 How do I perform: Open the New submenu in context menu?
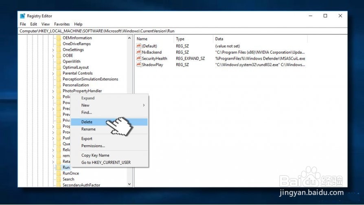pyautogui.click(x=109, y=105)
